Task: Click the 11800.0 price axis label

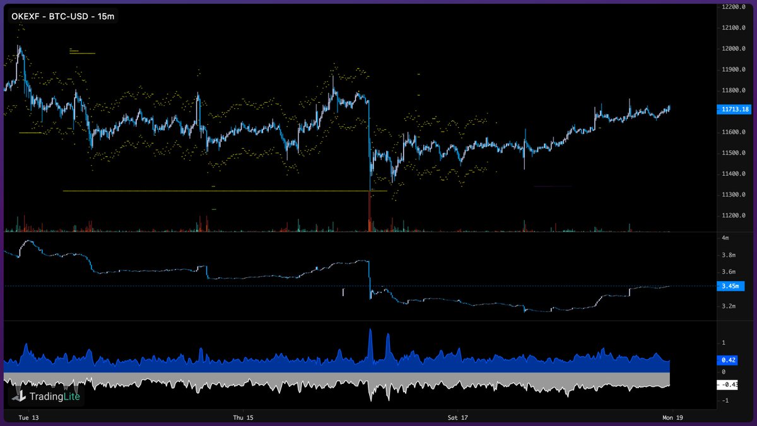Action: [734, 90]
